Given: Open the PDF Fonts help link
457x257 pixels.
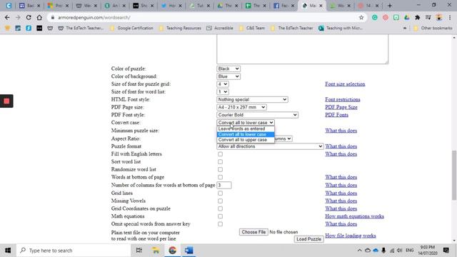Looking at the screenshot, I should point(336,115).
